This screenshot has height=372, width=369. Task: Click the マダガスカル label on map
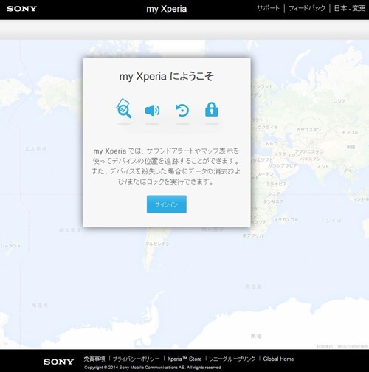click(286, 219)
